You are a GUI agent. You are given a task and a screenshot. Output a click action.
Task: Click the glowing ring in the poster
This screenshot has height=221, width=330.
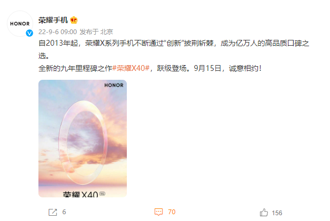tap(83, 143)
